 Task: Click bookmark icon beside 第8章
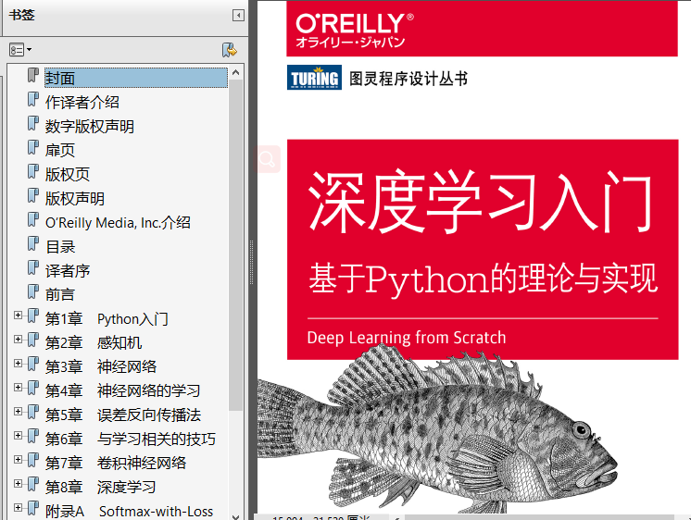click(33, 484)
